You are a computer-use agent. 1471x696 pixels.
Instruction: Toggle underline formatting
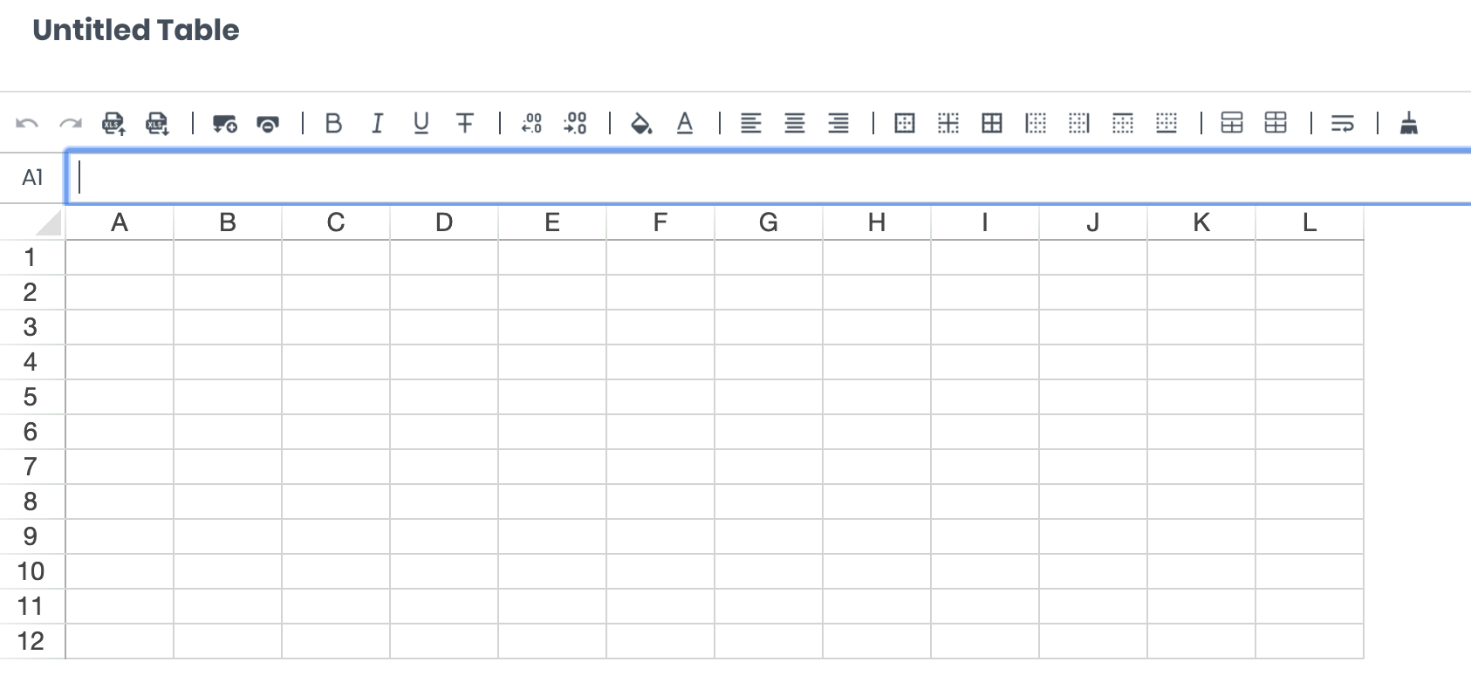coord(421,123)
